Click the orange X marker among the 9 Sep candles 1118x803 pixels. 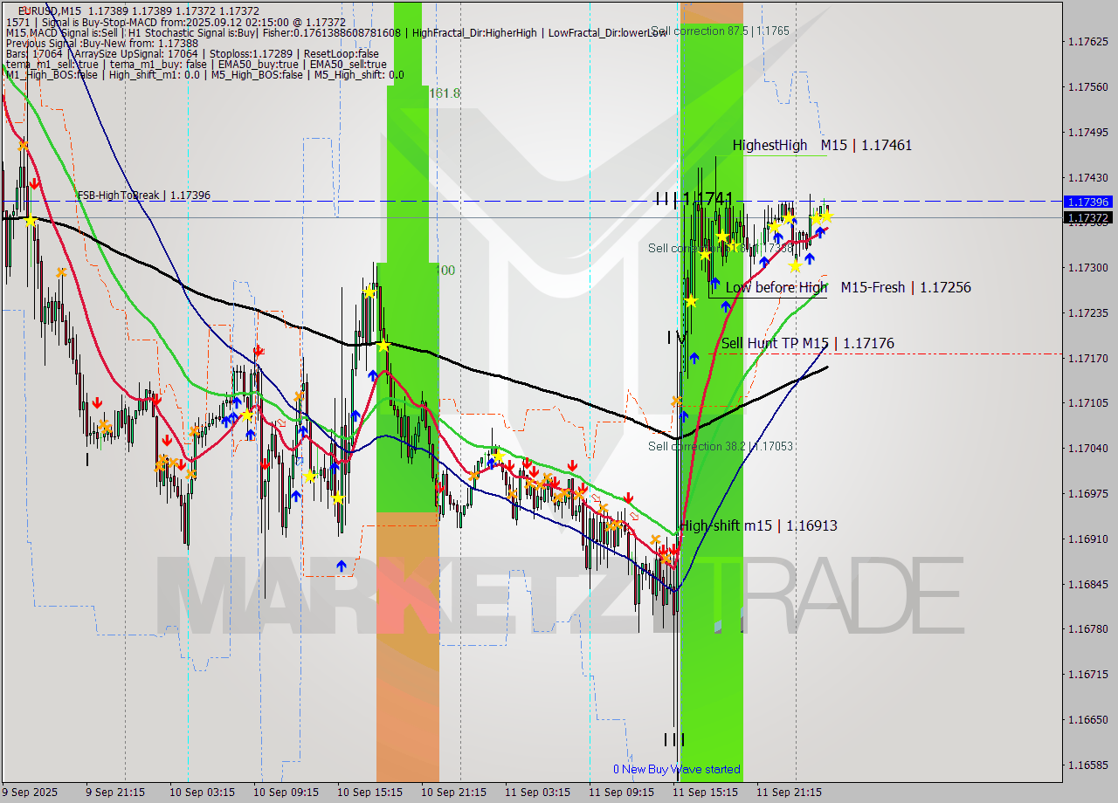pos(59,272)
